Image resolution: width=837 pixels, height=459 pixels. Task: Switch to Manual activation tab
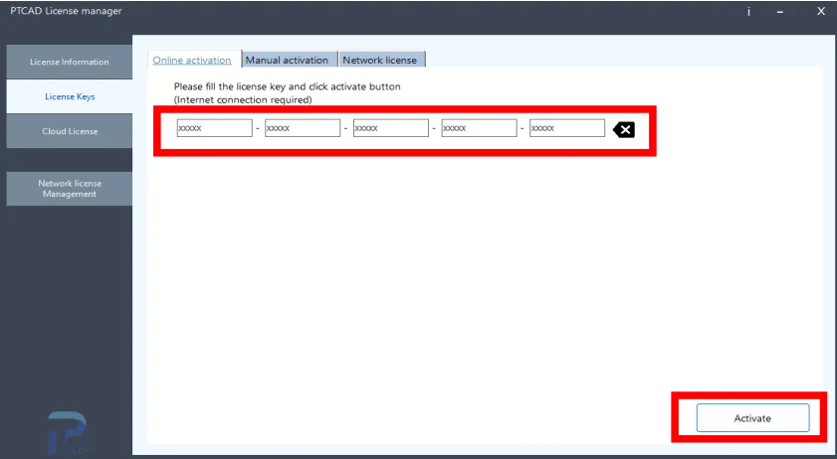290,60
